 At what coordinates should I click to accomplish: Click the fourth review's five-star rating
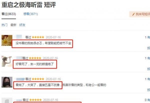pos(35,100)
